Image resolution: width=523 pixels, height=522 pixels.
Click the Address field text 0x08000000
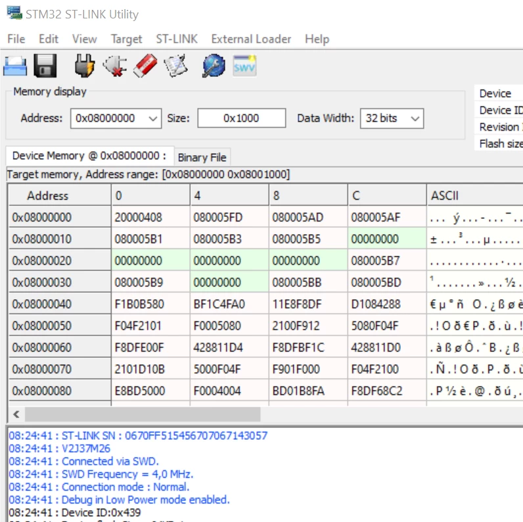[105, 118]
